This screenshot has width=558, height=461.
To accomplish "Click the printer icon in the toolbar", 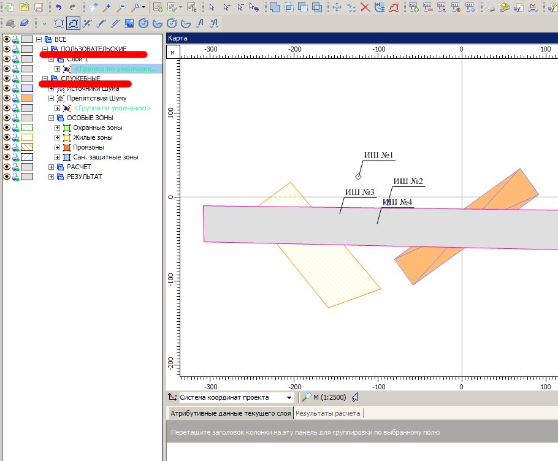I will (490, 7).
